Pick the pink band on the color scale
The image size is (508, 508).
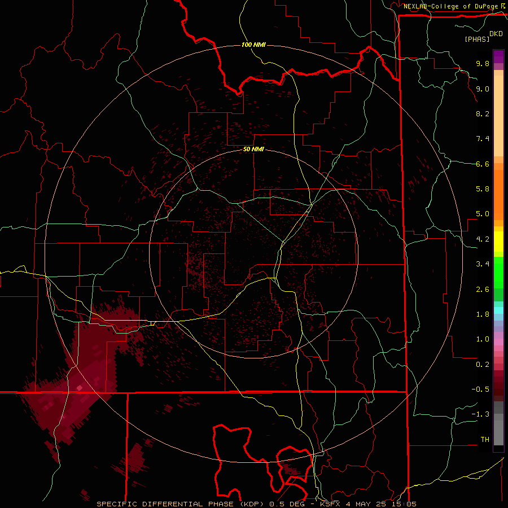pos(498,342)
